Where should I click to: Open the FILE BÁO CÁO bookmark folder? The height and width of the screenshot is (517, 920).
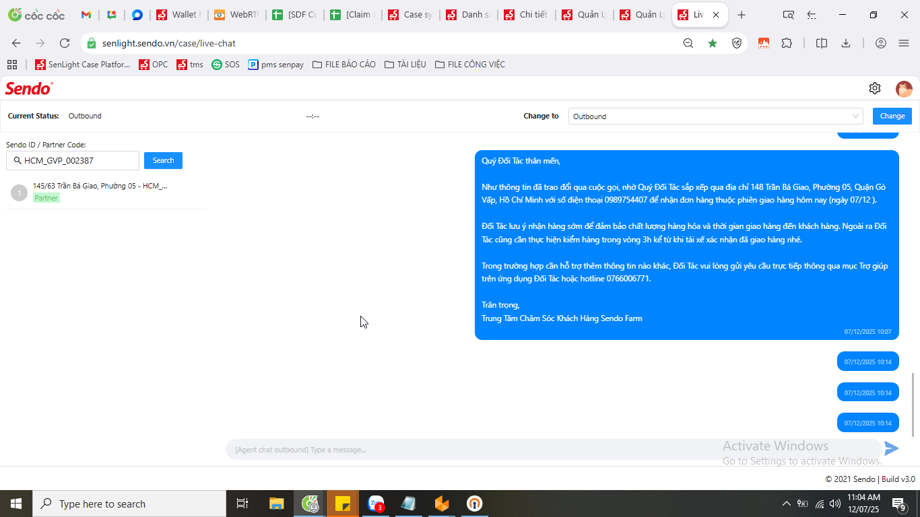click(x=344, y=65)
